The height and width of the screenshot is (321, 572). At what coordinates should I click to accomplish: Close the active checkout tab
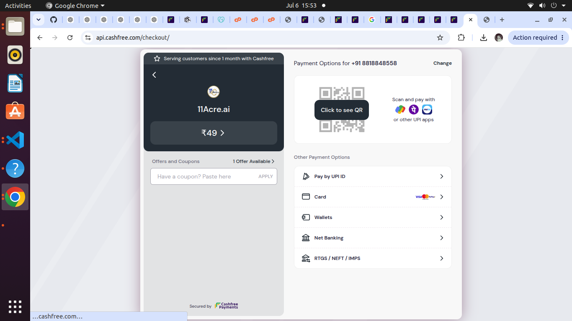click(471, 20)
